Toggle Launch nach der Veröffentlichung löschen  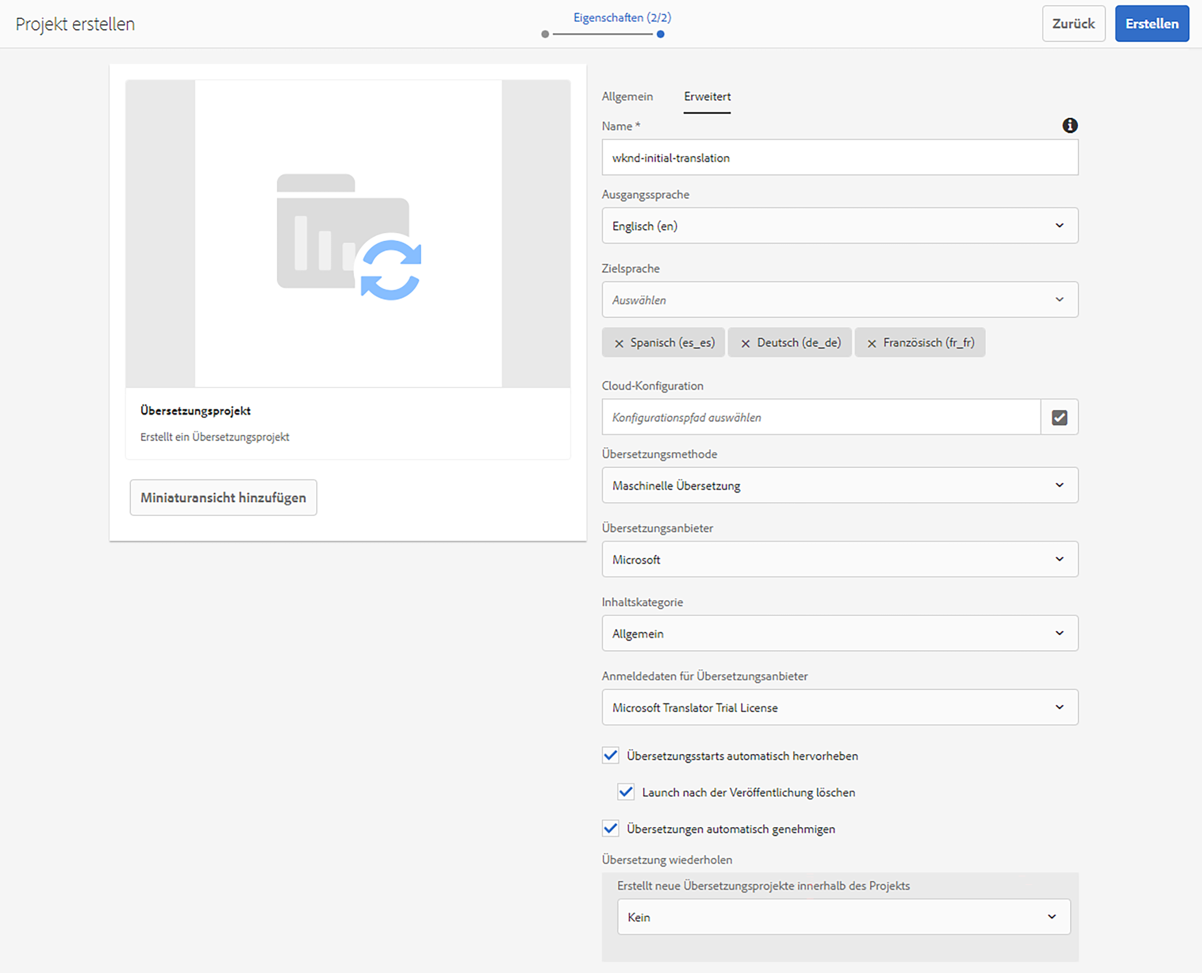click(626, 791)
